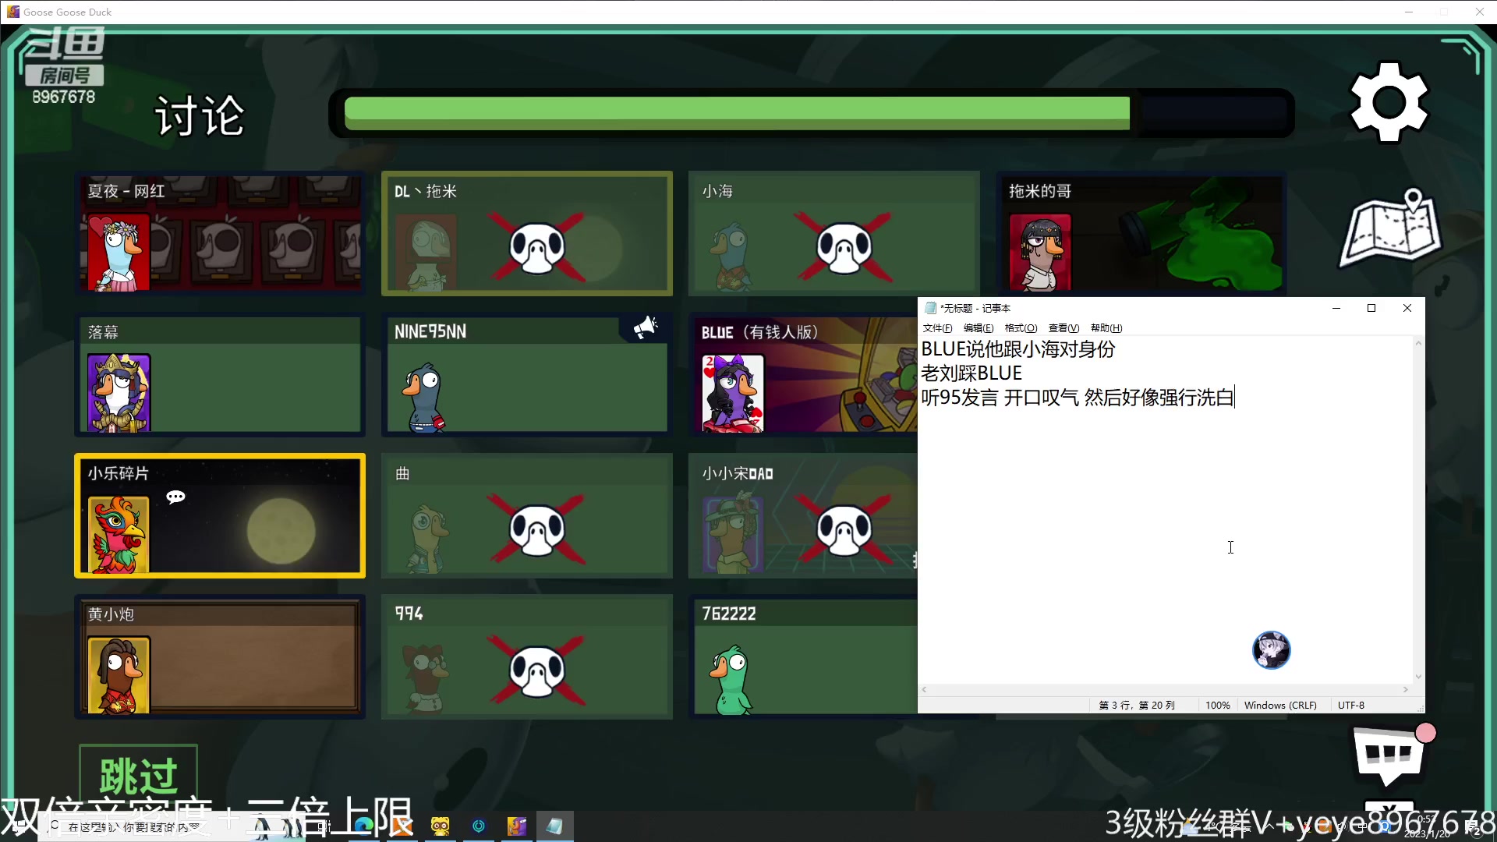Image resolution: width=1497 pixels, height=842 pixels.
Task: Click the megaphone icon on NINE95NN's card
Action: (x=646, y=327)
